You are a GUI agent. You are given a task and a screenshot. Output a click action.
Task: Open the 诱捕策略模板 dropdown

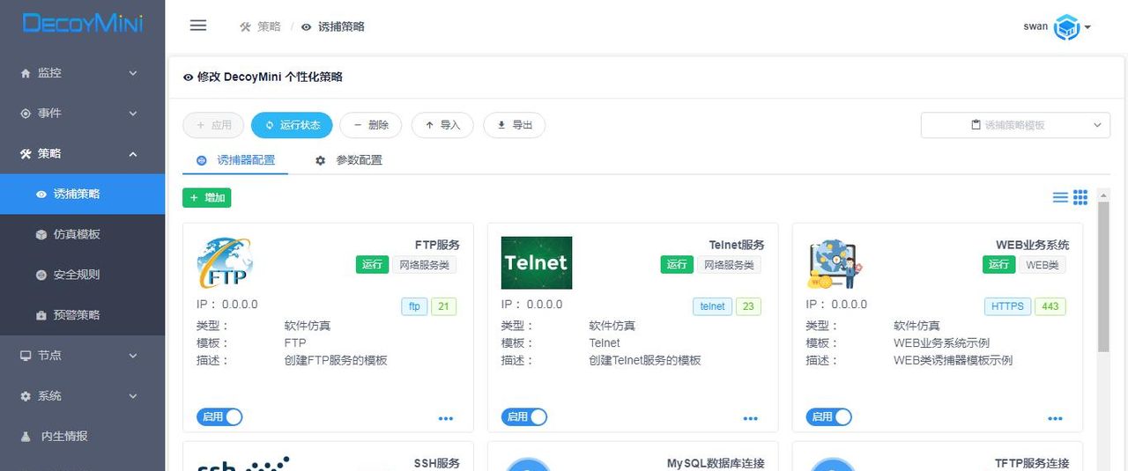1015,125
